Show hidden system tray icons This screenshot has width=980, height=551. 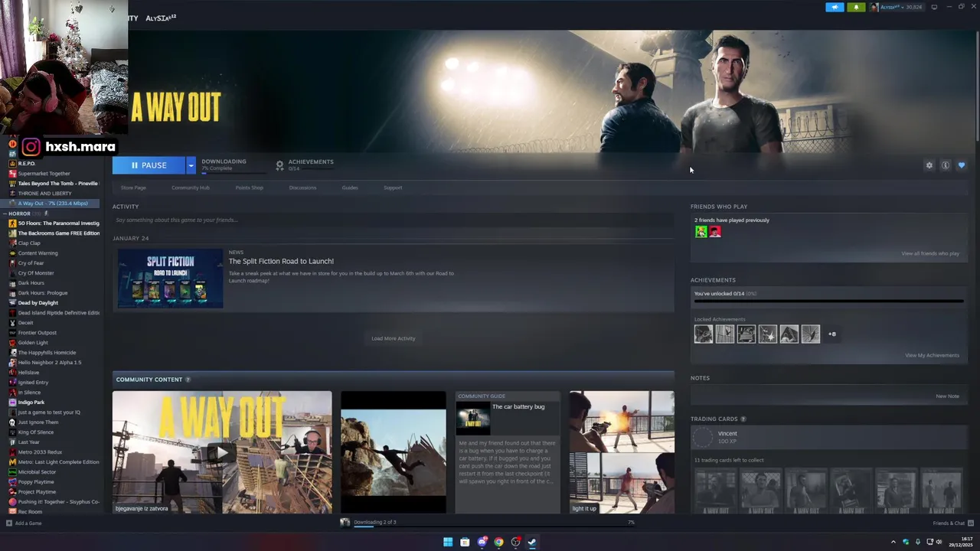(x=893, y=542)
